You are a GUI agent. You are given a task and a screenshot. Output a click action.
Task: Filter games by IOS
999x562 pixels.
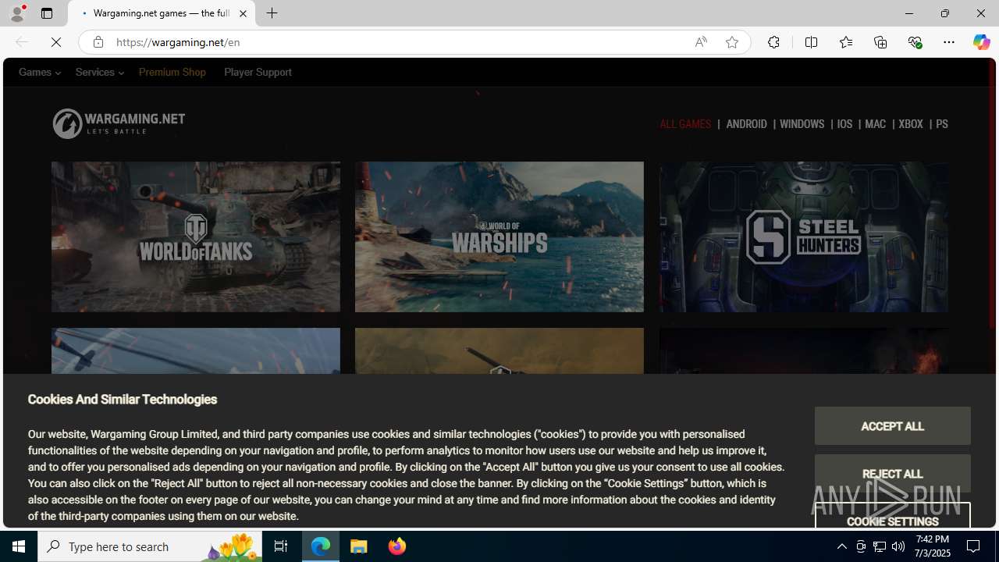(844, 124)
